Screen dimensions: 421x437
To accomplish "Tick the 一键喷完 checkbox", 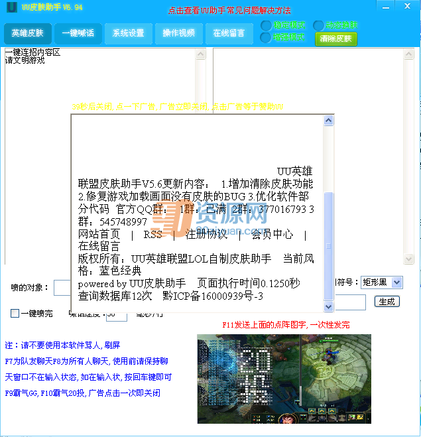I will point(15,313).
